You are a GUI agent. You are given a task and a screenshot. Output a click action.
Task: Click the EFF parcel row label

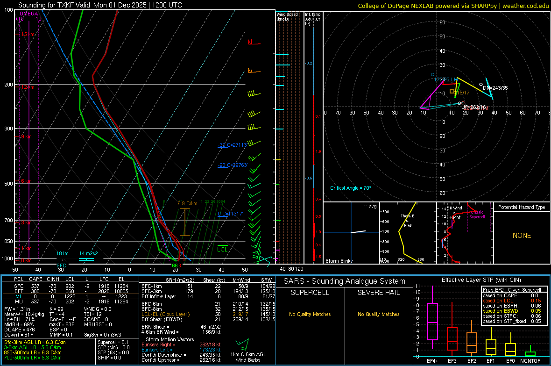19,291
